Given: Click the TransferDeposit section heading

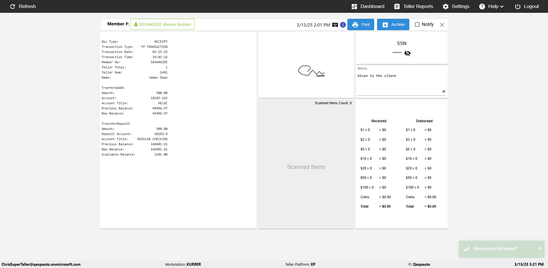Looking at the screenshot, I should 116,124.
